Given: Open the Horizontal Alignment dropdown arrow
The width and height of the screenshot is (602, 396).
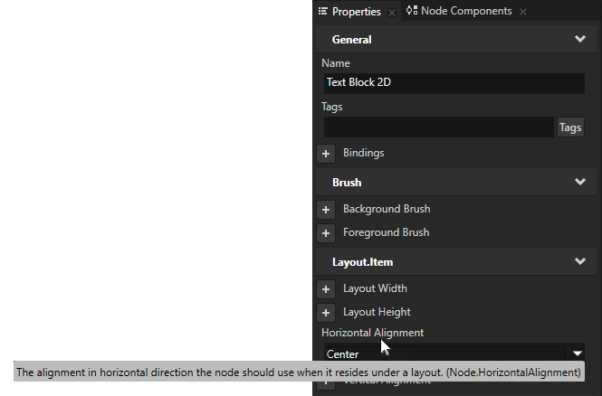Looking at the screenshot, I should 577,353.
